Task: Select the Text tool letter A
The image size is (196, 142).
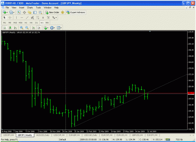Action: 43,18
